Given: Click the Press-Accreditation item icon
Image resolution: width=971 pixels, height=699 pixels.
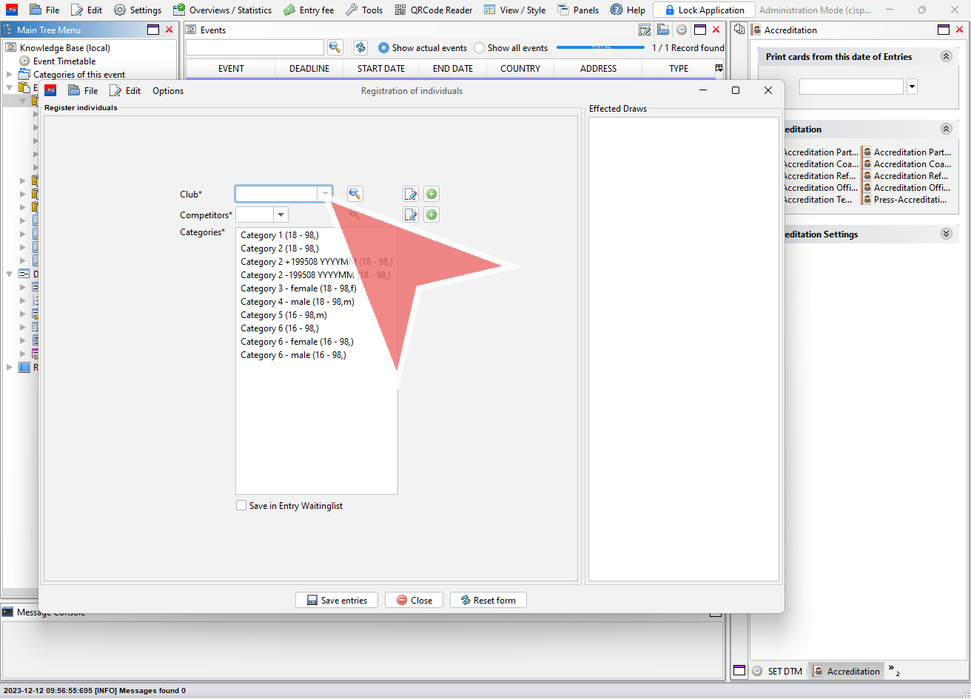Looking at the screenshot, I should pos(867,200).
